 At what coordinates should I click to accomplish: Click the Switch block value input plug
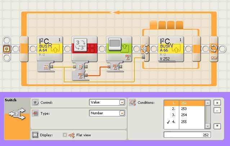[144, 57]
